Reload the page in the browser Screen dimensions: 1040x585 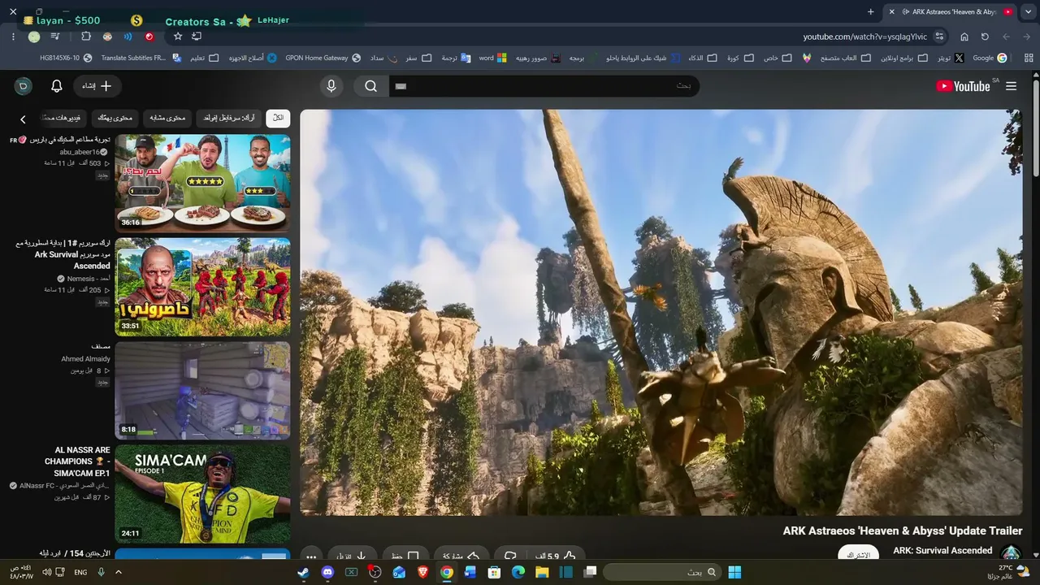click(985, 37)
